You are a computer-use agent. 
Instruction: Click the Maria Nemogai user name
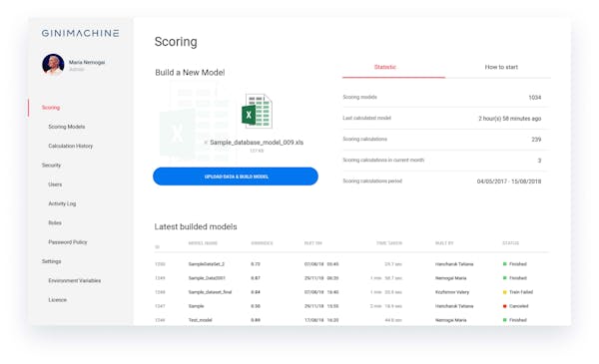click(x=87, y=62)
